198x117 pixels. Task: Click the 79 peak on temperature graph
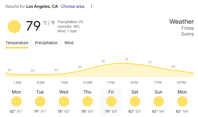click(x=126, y=60)
